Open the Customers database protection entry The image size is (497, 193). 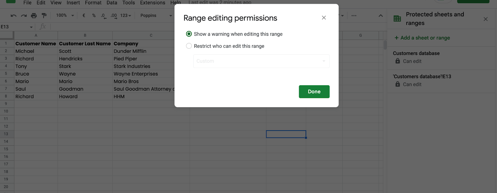click(x=441, y=58)
